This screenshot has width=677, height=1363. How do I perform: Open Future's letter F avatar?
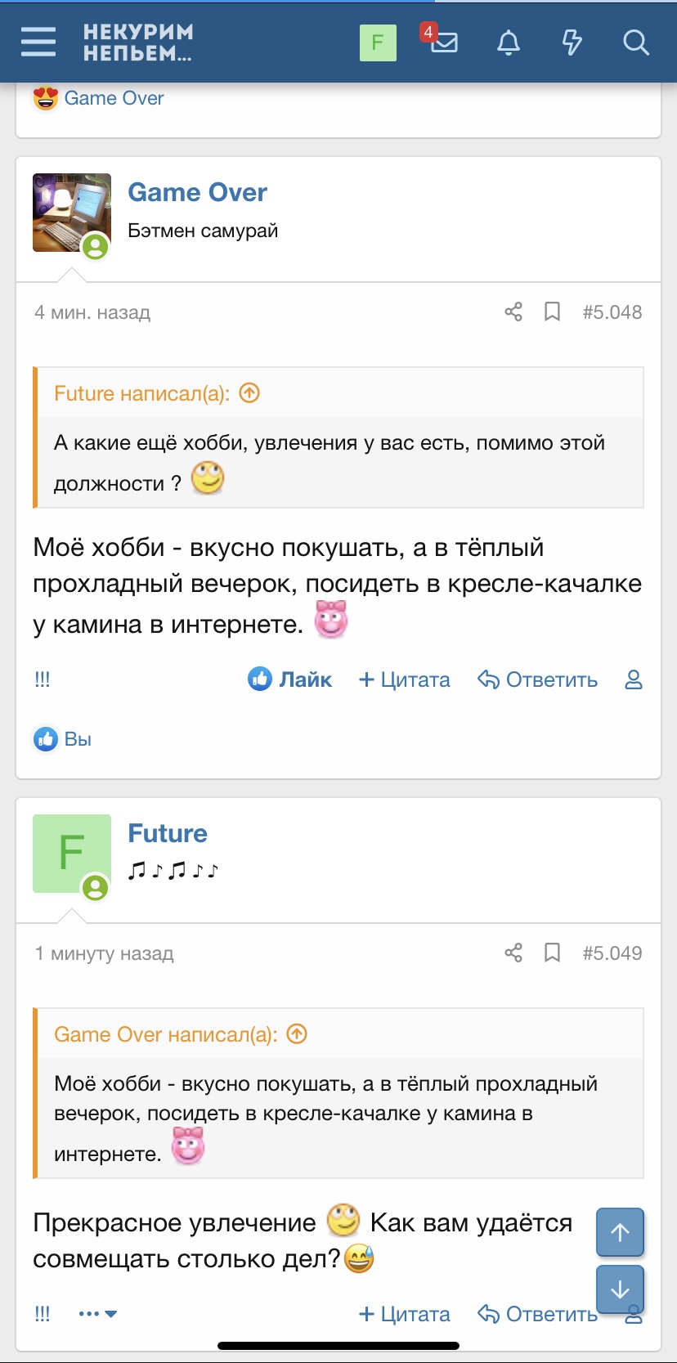72,853
